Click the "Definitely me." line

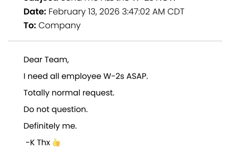pyautogui.click(x=50, y=126)
